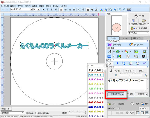Click the colorful decorated text icon

click(119, 56)
